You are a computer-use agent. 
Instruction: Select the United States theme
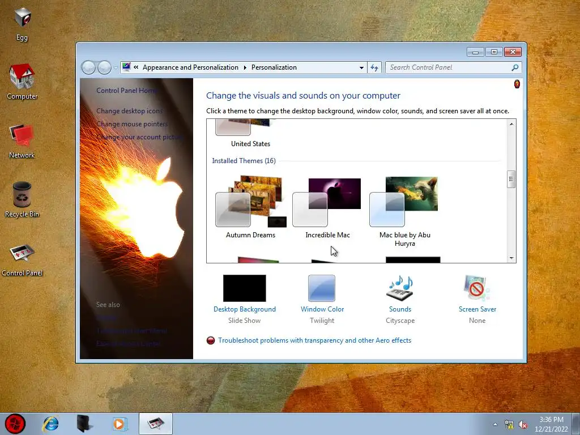coord(250,133)
